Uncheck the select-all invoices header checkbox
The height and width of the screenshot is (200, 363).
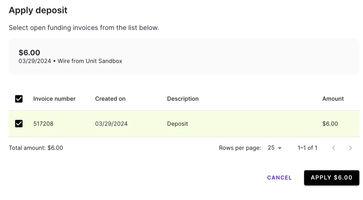[x=19, y=99]
